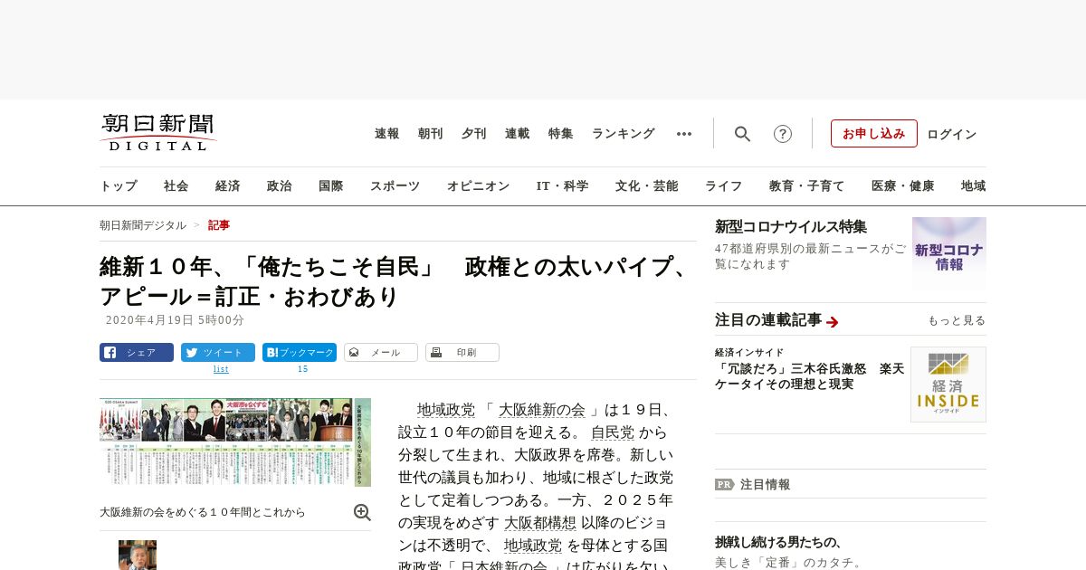1086x570 pixels.
Task: Click the 大阪維新の会 keyword link in article
Action: 542,409
